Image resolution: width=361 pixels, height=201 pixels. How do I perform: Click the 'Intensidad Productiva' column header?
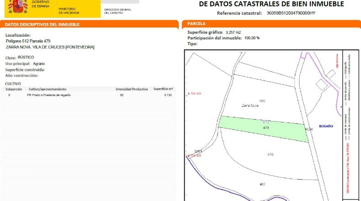pos(132,89)
